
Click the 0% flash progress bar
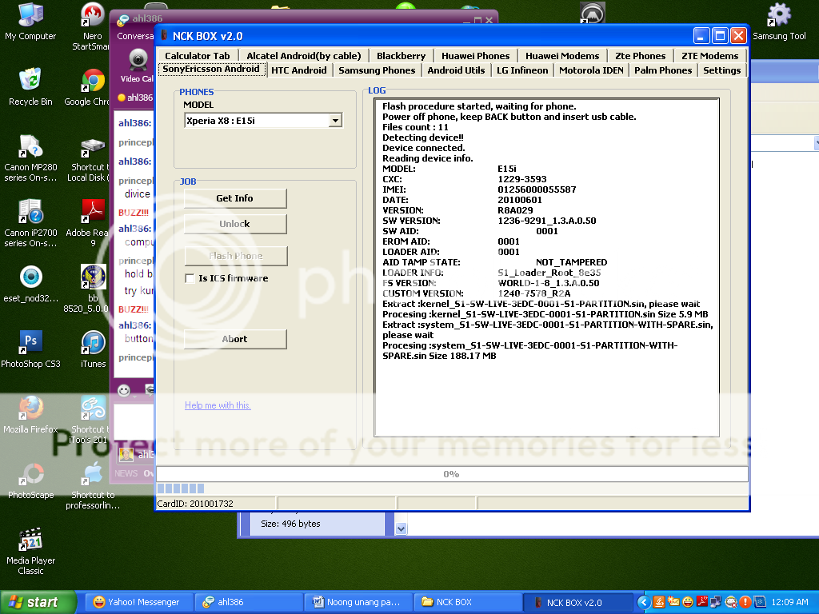click(x=451, y=474)
